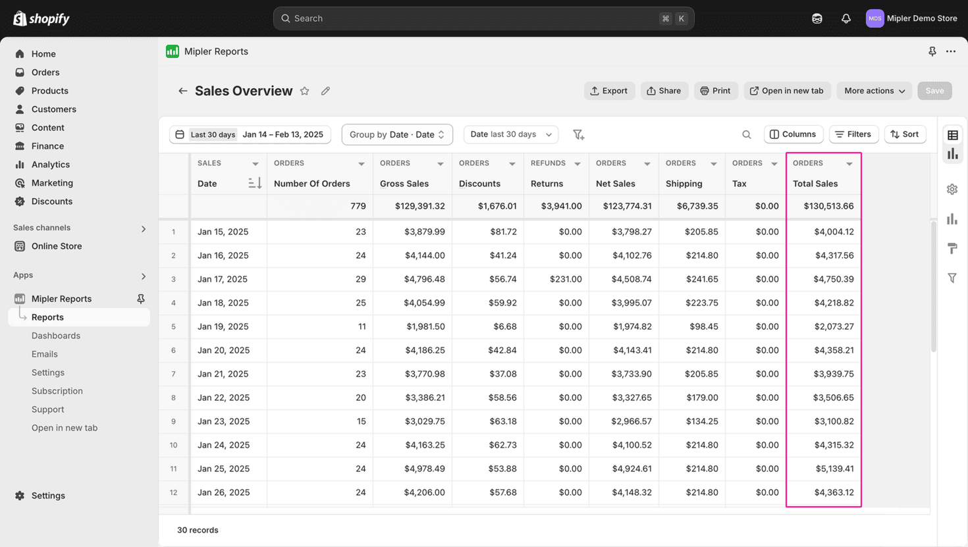Open the filter funnel icon on right sidebar

[952, 278]
